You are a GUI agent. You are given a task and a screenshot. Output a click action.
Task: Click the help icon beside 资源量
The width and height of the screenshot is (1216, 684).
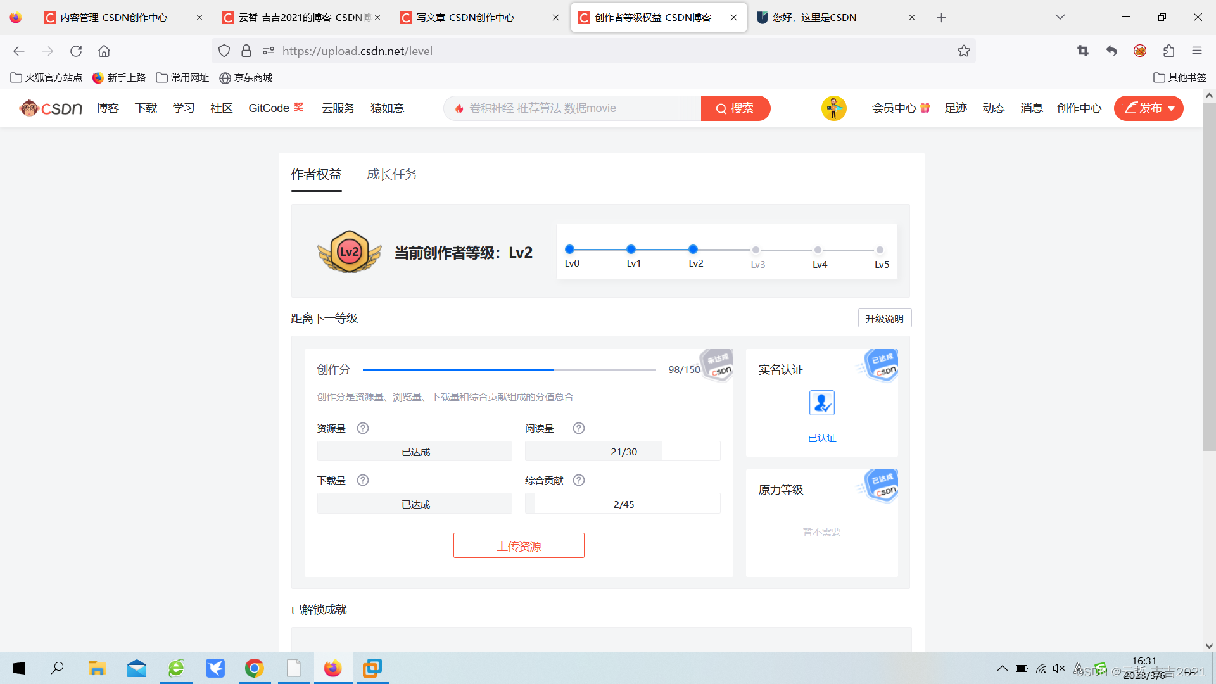(362, 428)
